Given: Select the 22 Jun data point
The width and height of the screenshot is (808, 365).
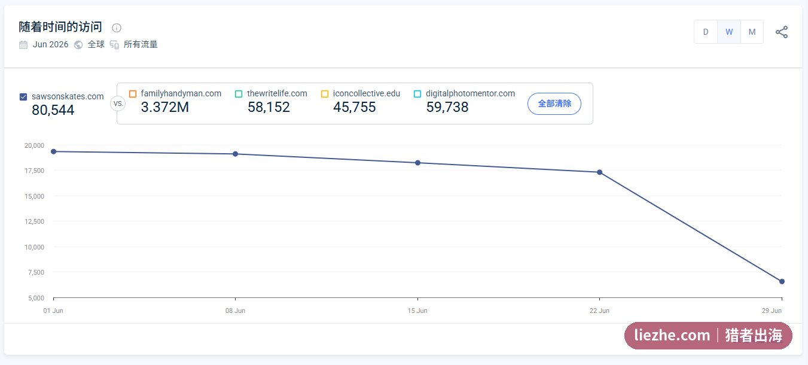Looking at the screenshot, I should tap(599, 172).
